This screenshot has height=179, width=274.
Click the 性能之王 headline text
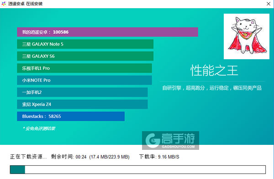pos(214,71)
